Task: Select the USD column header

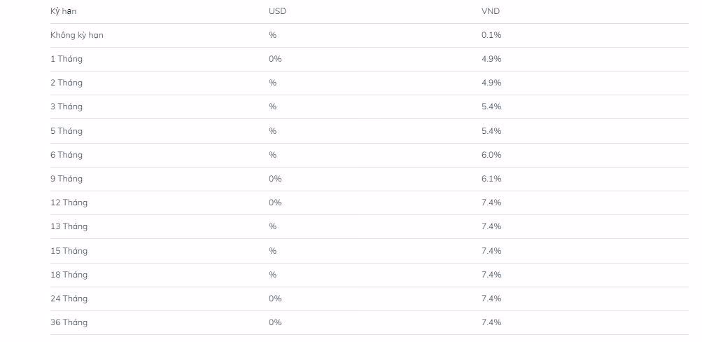Action: (277, 11)
